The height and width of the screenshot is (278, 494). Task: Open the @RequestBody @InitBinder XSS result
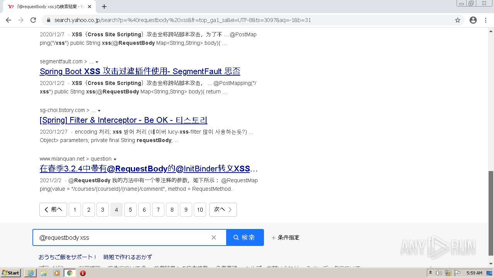pyautogui.click(x=149, y=169)
